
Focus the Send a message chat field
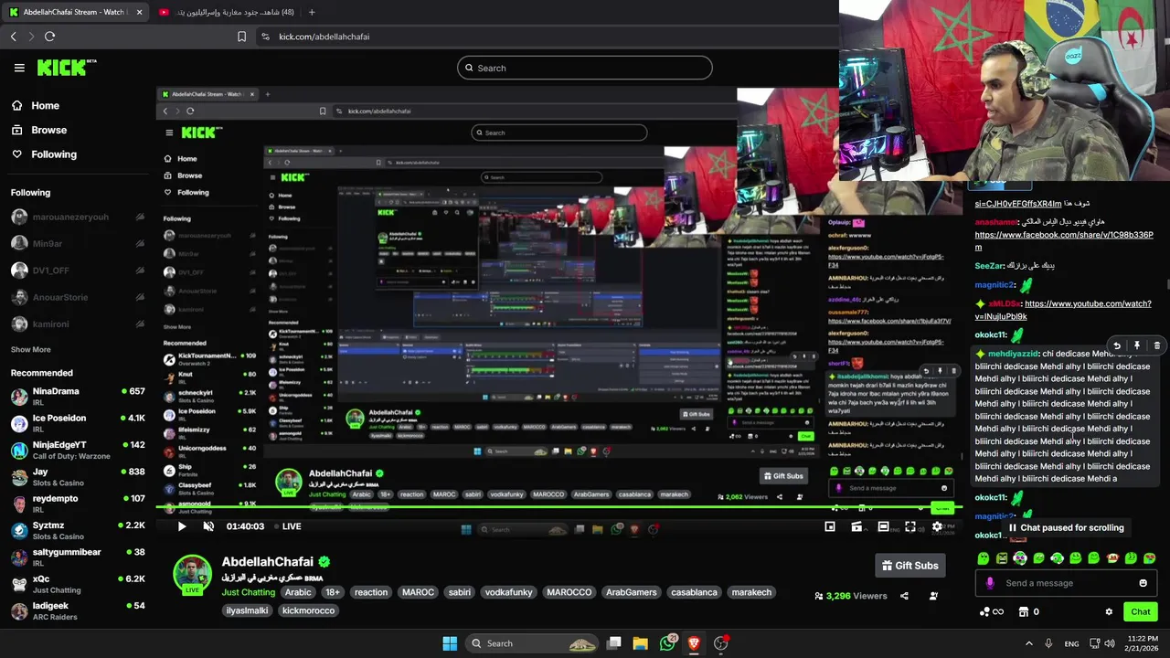[x=1066, y=583]
